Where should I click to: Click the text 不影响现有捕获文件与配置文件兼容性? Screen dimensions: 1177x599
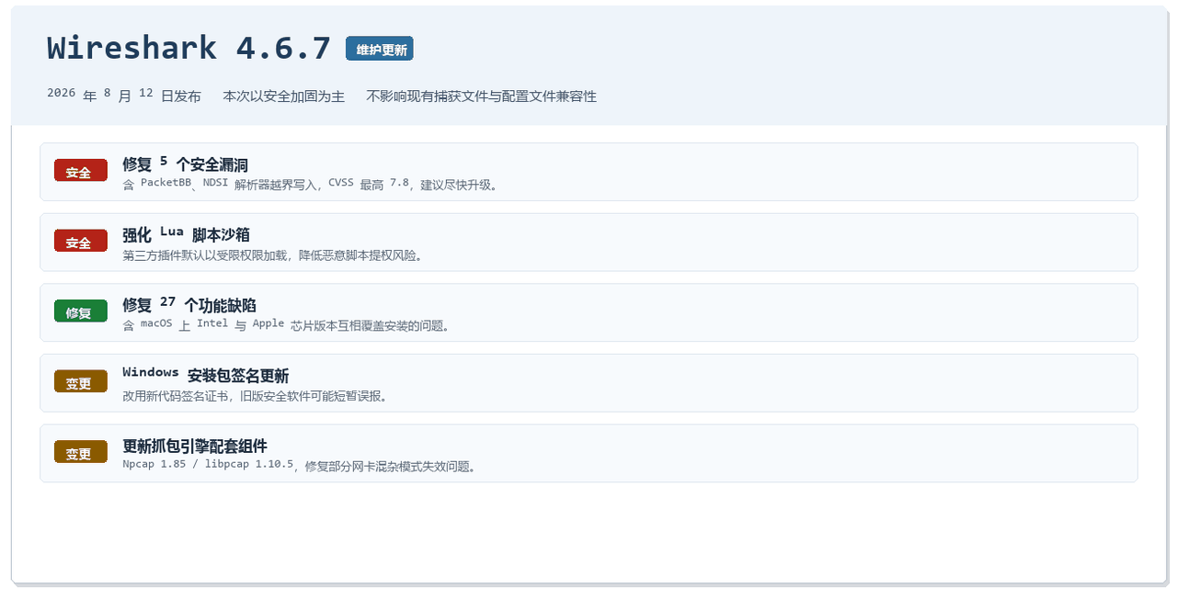tap(482, 96)
